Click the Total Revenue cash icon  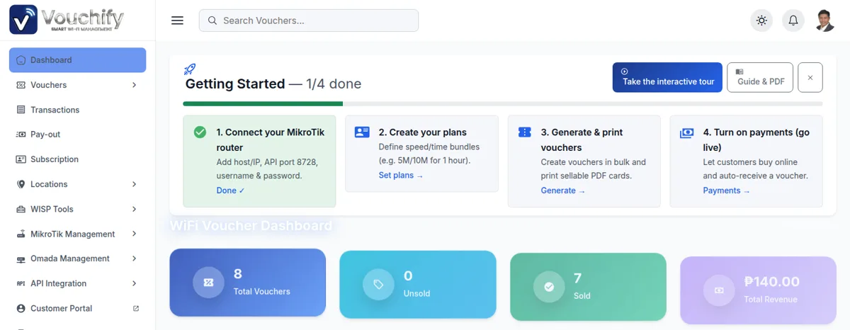pos(719,290)
